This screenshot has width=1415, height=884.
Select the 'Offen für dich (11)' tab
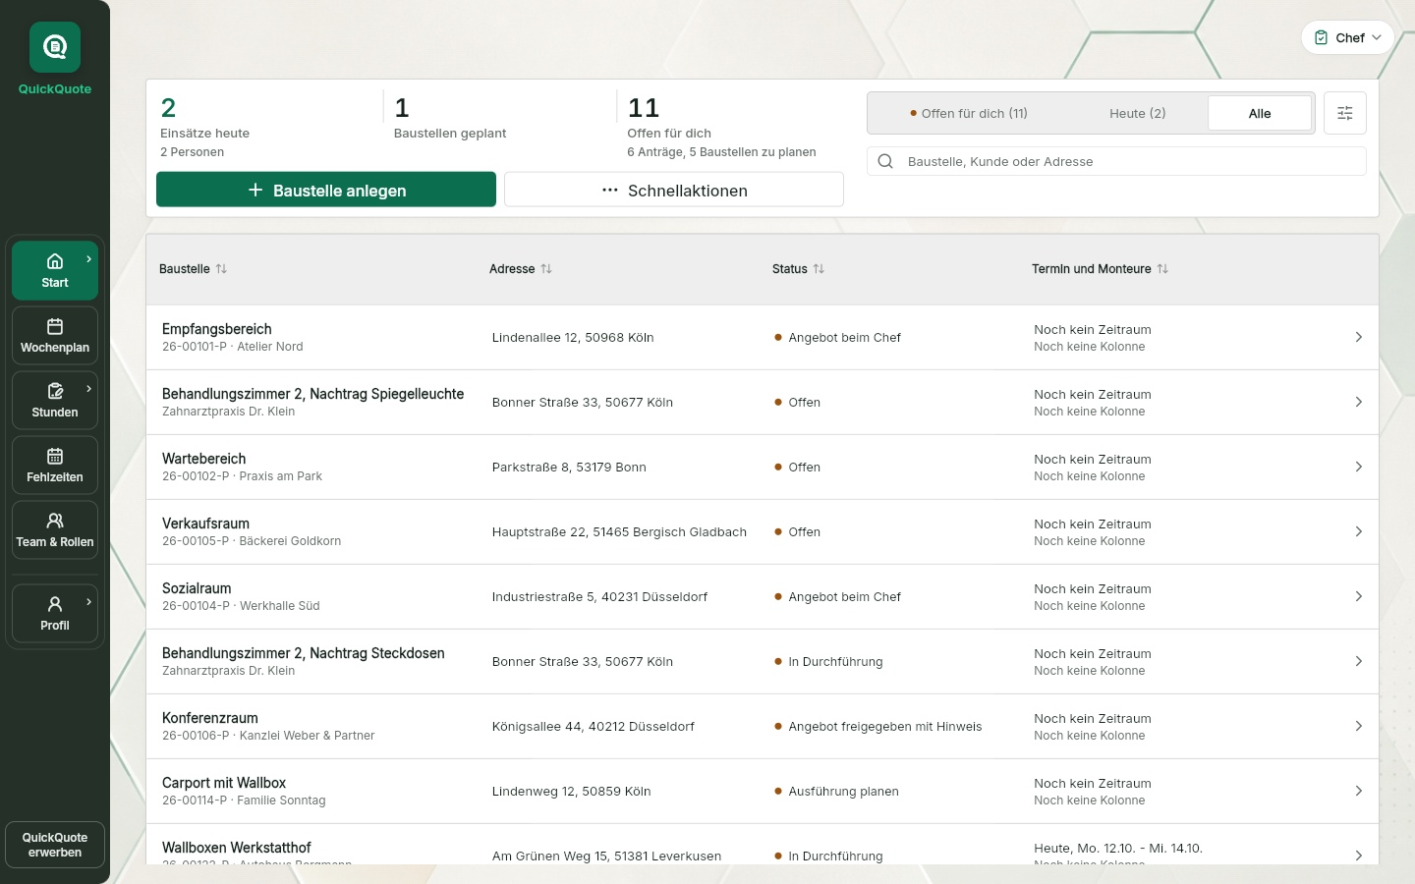pyautogui.click(x=969, y=113)
